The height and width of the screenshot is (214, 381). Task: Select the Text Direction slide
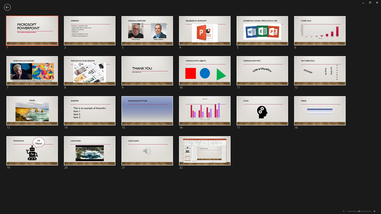coord(320,71)
